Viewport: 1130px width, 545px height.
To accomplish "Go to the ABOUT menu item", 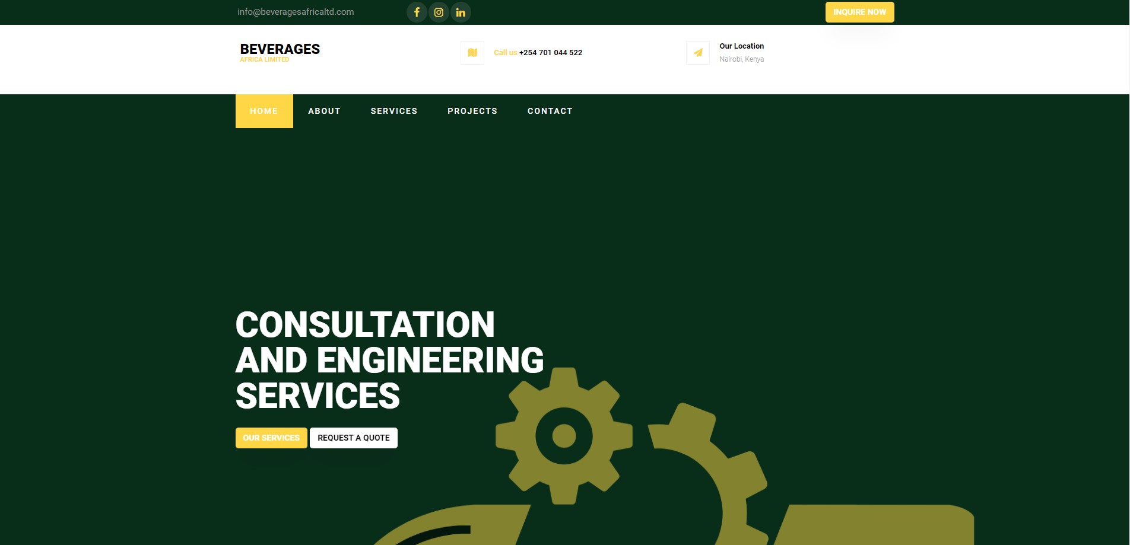I will click(x=324, y=111).
